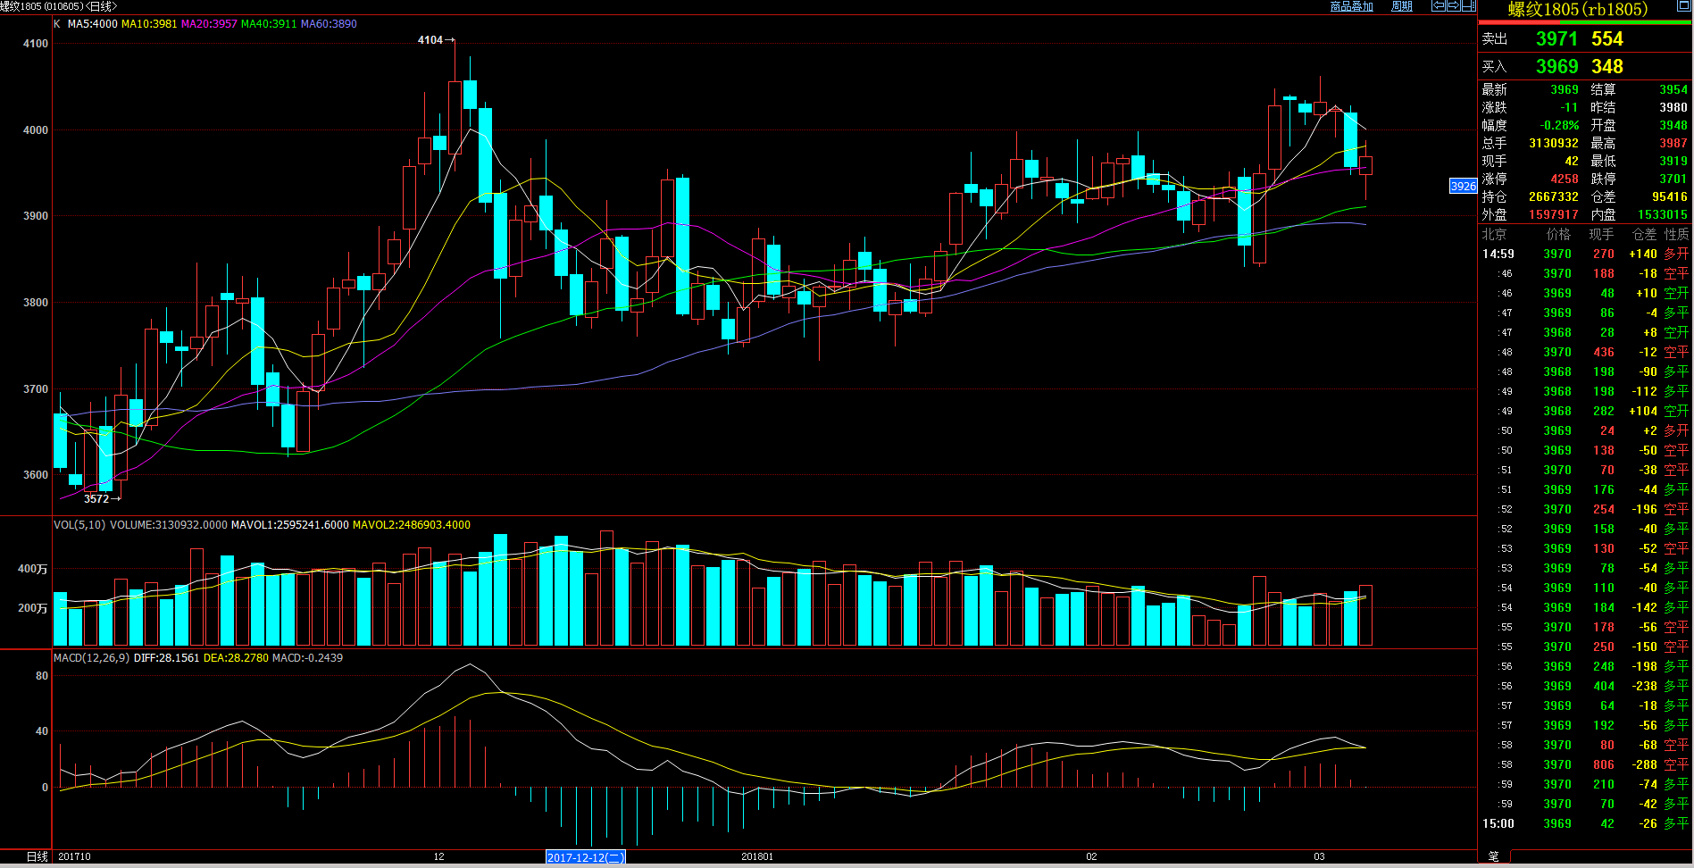This screenshot has width=1694, height=868.
Task: Click the highlighted date 2017-12-12 marker
Action: pos(585,857)
